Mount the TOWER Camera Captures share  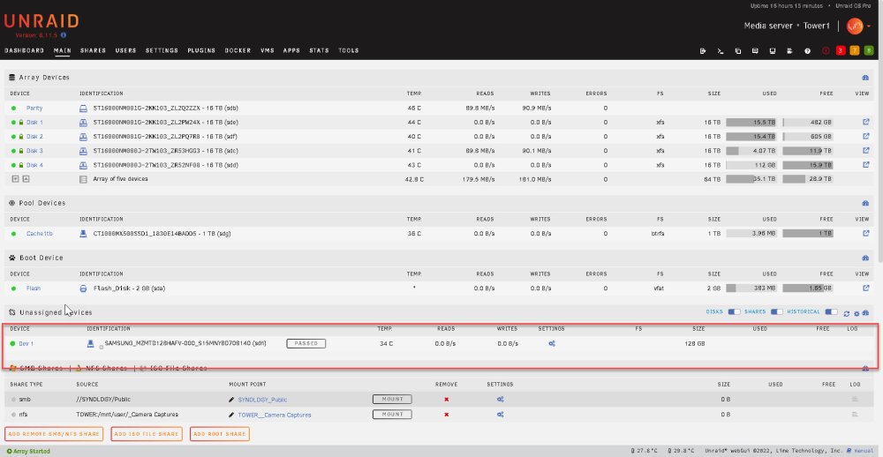coord(392,415)
